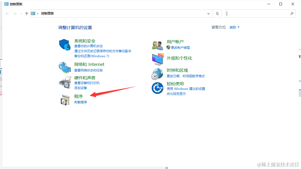This screenshot has width=301, height=169.
Task: Click the refresh icon in address bar
Action: point(217,13)
